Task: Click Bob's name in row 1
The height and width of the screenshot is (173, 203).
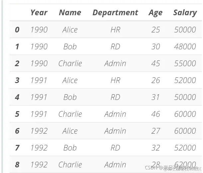Action: pyautogui.click(x=70, y=47)
